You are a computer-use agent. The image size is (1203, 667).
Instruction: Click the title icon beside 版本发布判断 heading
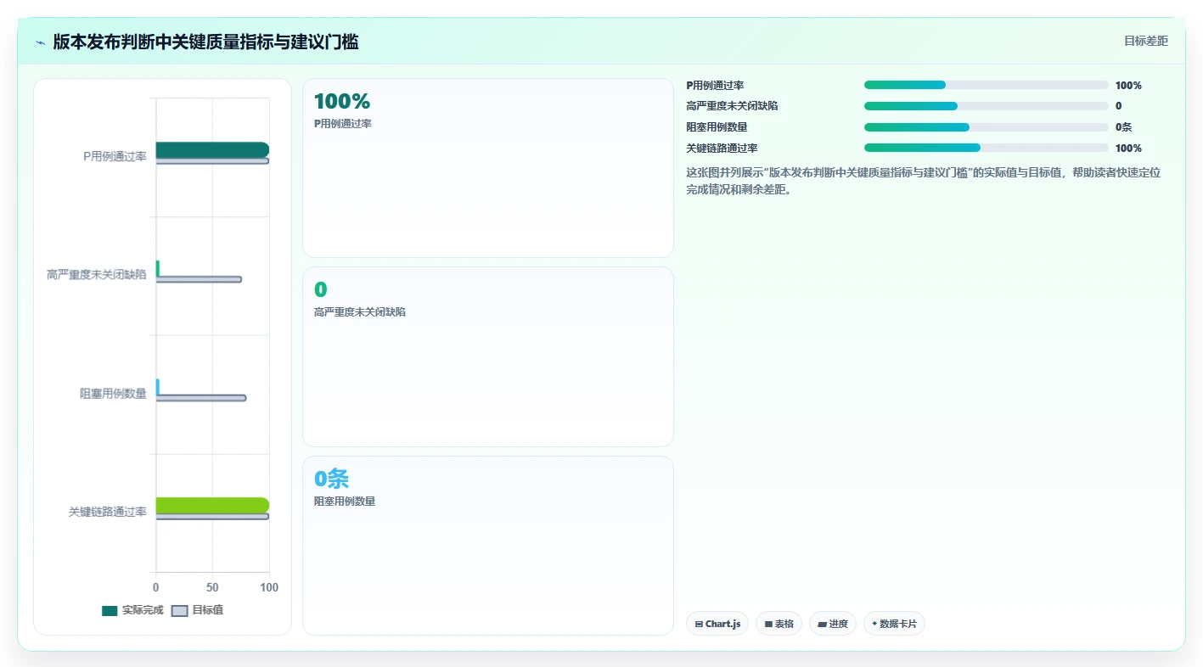click(40, 42)
